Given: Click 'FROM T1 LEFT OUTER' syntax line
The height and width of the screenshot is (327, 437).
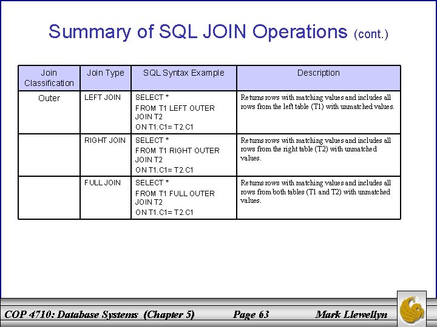Looking at the screenshot, I should 175,108.
